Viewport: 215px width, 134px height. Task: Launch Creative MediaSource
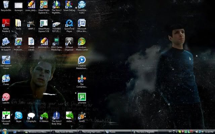(x=82, y=63)
